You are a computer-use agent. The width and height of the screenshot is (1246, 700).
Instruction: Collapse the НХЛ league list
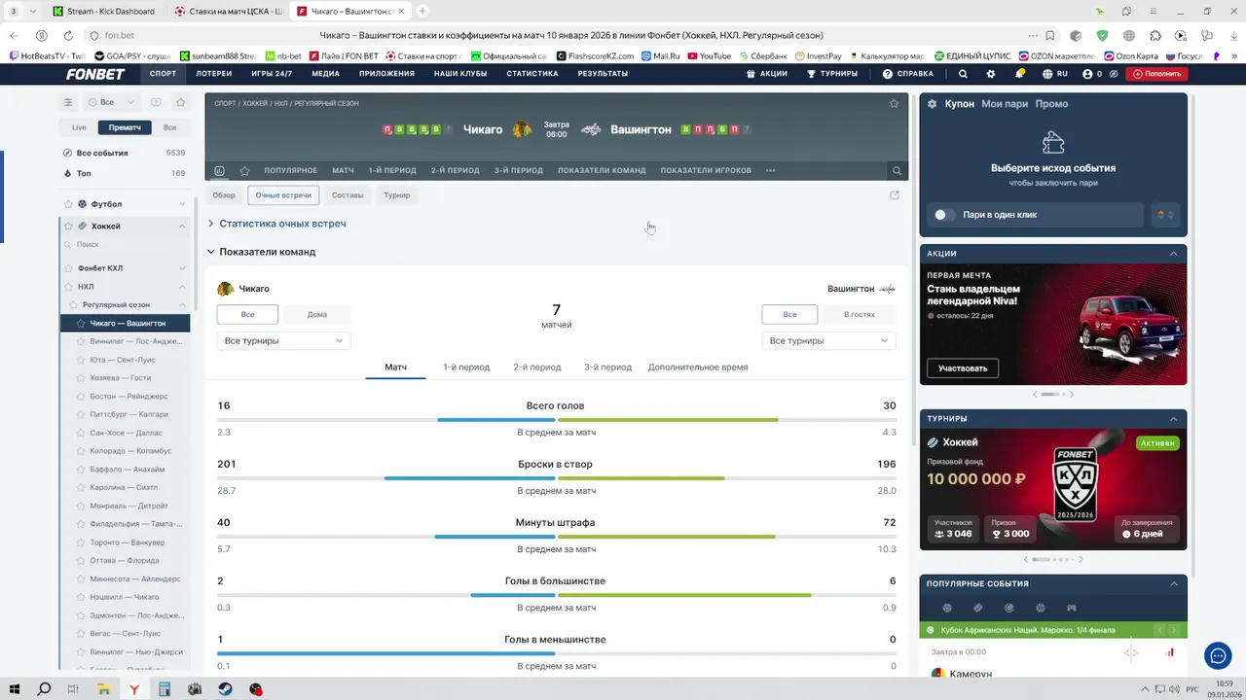[182, 287]
